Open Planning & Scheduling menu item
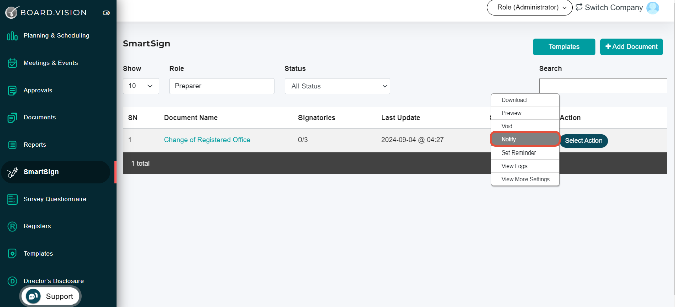Screen dimensions: 675x307 click(x=56, y=36)
